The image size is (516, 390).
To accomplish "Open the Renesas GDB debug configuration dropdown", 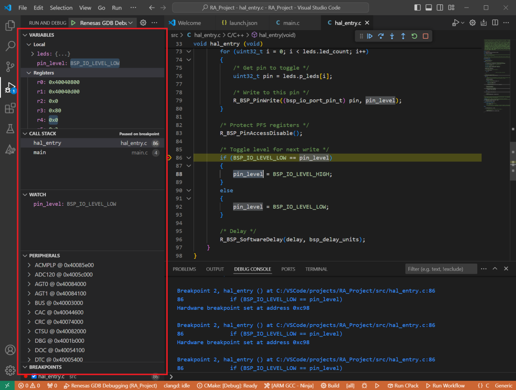I will tap(129, 23).
